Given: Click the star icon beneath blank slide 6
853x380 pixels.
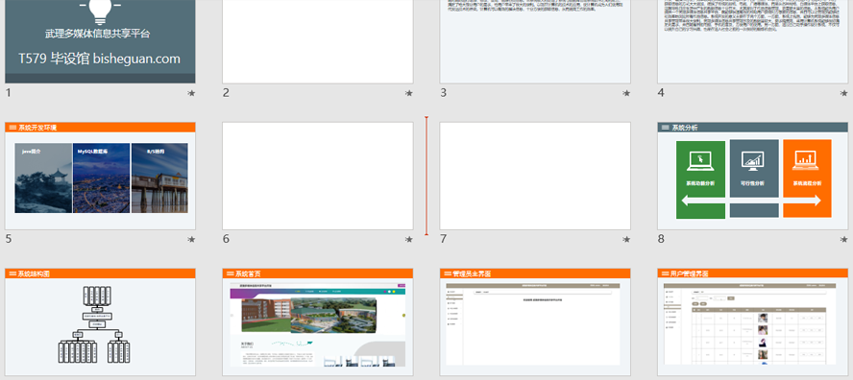Looking at the screenshot, I should coord(408,239).
